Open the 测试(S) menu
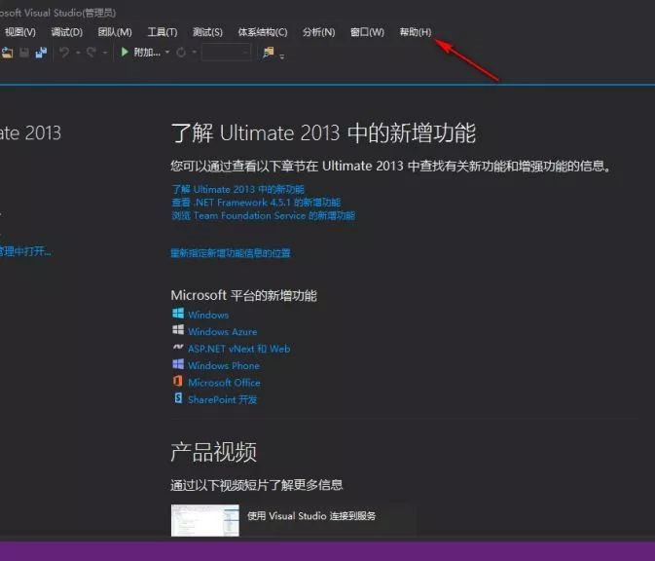This screenshot has height=561, width=655. click(207, 32)
